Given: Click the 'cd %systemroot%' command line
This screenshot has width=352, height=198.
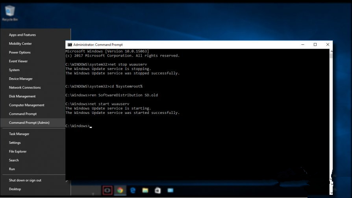Looking at the screenshot, I should coord(104,86).
